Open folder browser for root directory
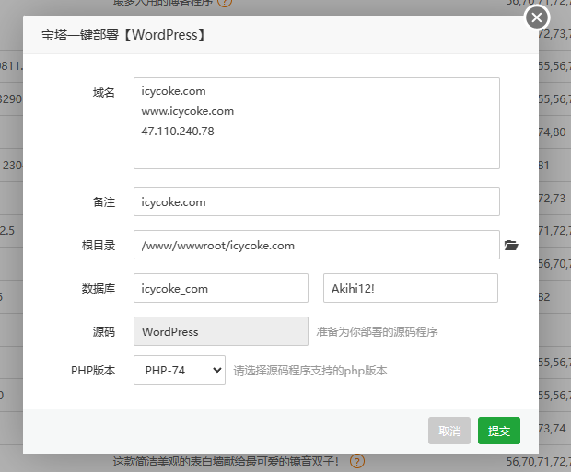This screenshot has width=571, height=472. 511,246
